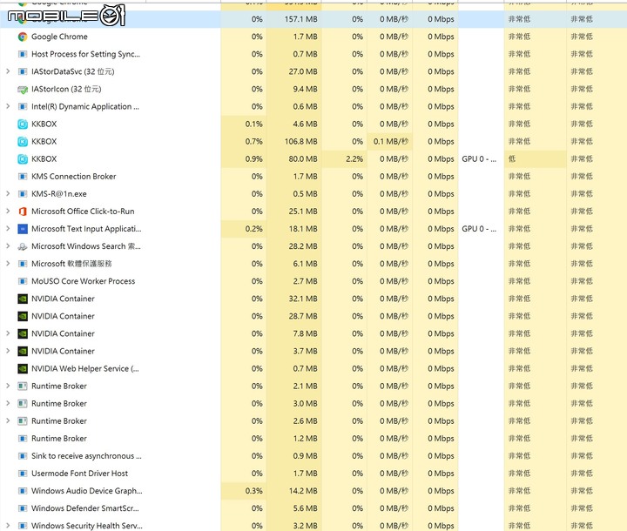Select the 'Sink to receive asynchronous ...' name
627x531 pixels.
pos(86,456)
